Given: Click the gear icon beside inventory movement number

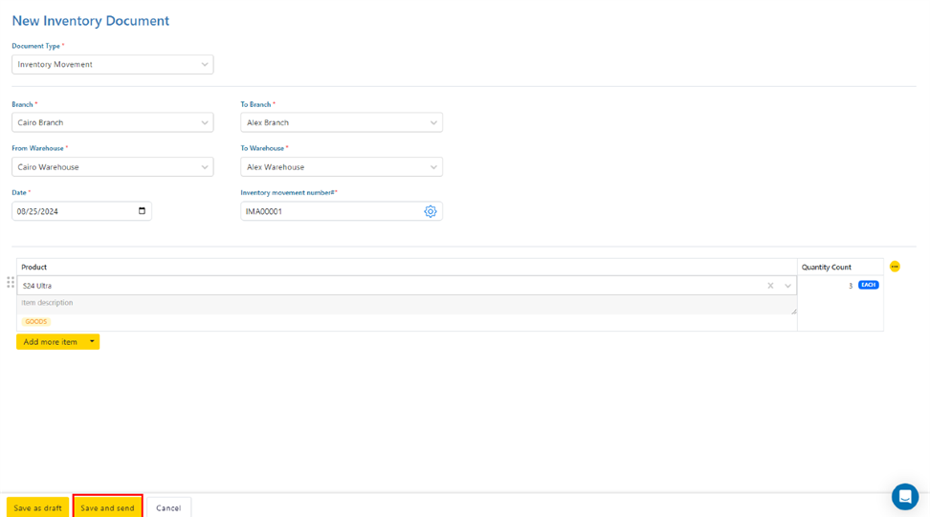Looking at the screenshot, I should (x=430, y=211).
